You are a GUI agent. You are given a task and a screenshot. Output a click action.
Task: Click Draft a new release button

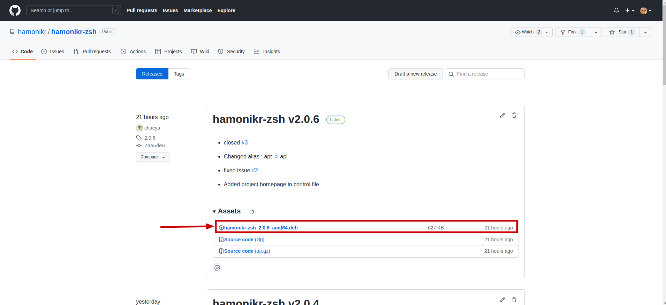[415, 74]
